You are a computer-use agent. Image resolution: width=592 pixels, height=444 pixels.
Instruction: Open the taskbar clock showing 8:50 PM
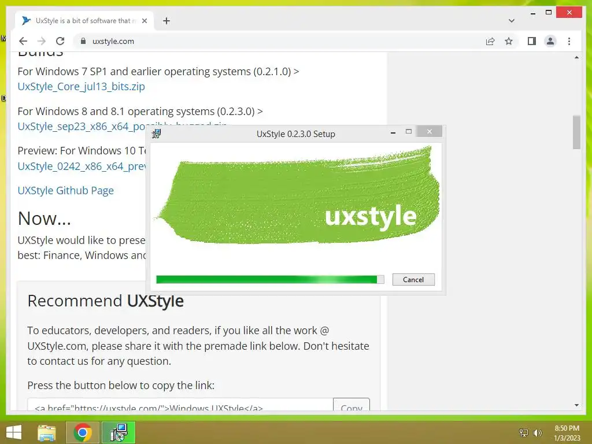point(567,433)
